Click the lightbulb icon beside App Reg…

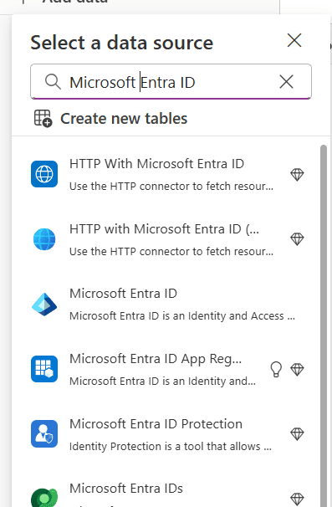(x=276, y=369)
